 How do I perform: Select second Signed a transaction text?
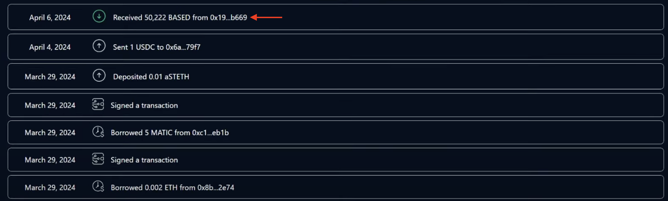coord(144,160)
